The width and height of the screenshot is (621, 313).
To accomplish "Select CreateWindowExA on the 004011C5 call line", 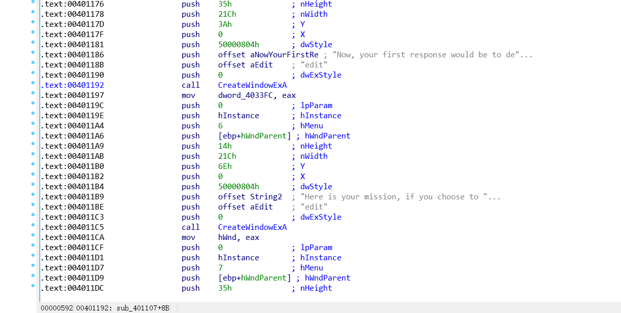I will pyautogui.click(x=253, y=227).
